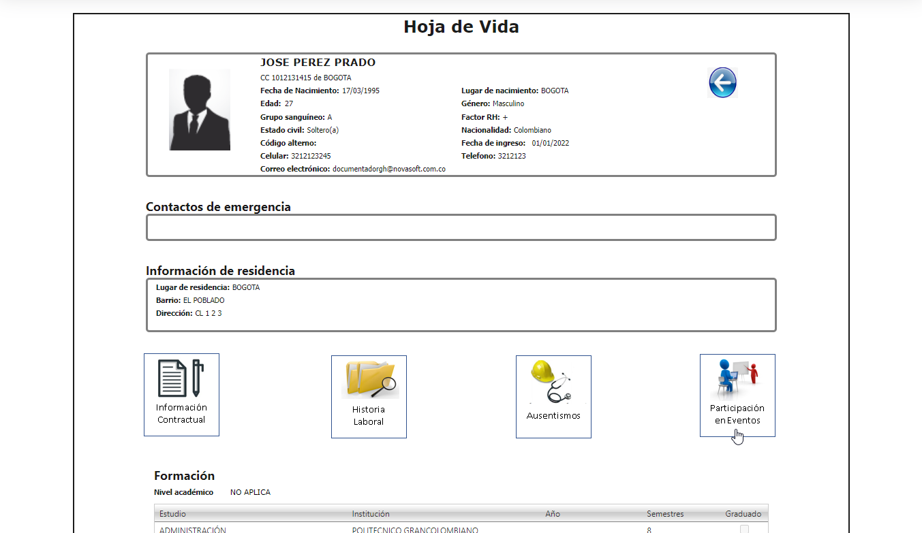Check the Graduado checkbox for ADMINISTRACIÓN
The height and width of the screenshot is (533, 922).
tap(743, 530)
